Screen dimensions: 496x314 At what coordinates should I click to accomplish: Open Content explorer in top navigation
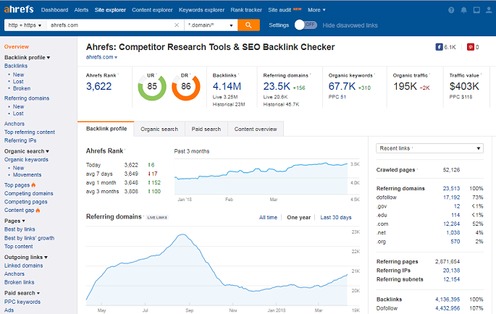pos(152,10)
